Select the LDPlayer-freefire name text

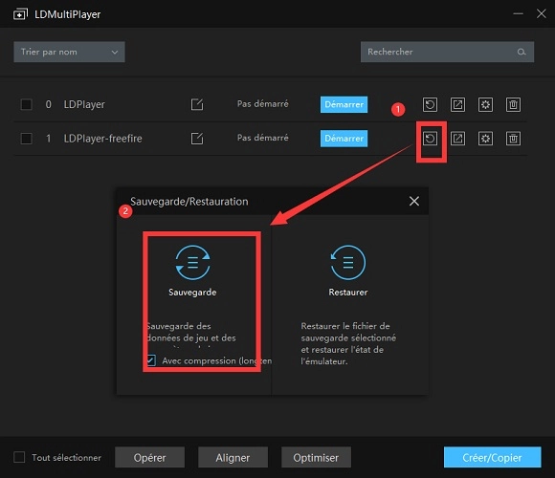103,139
